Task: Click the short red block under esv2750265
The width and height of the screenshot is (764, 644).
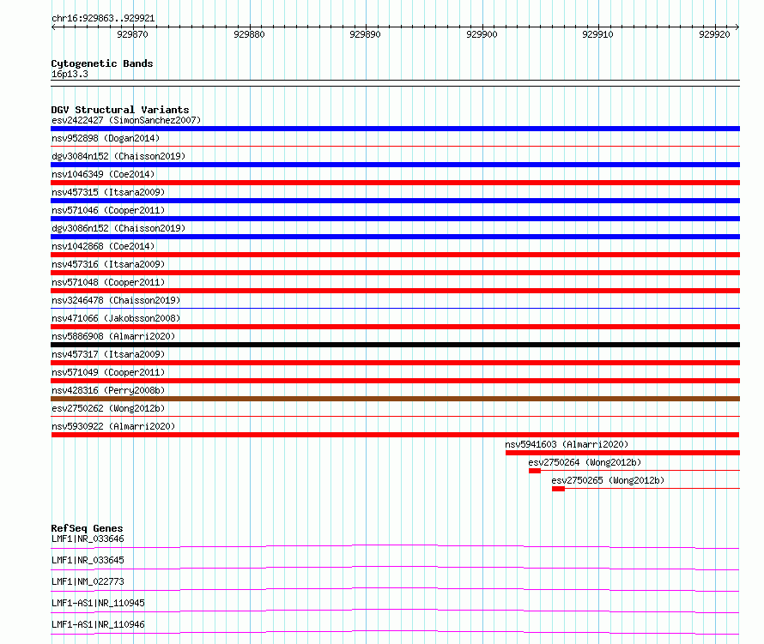Action: 558,489
